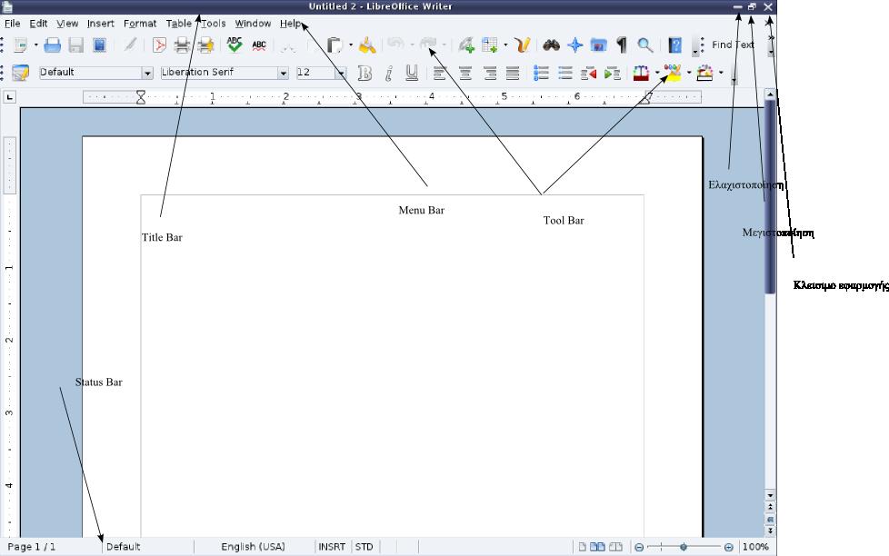This screenshot has height=556, width=889.
Task: Click the Insert Table icon
Action: tap(489, 45)
